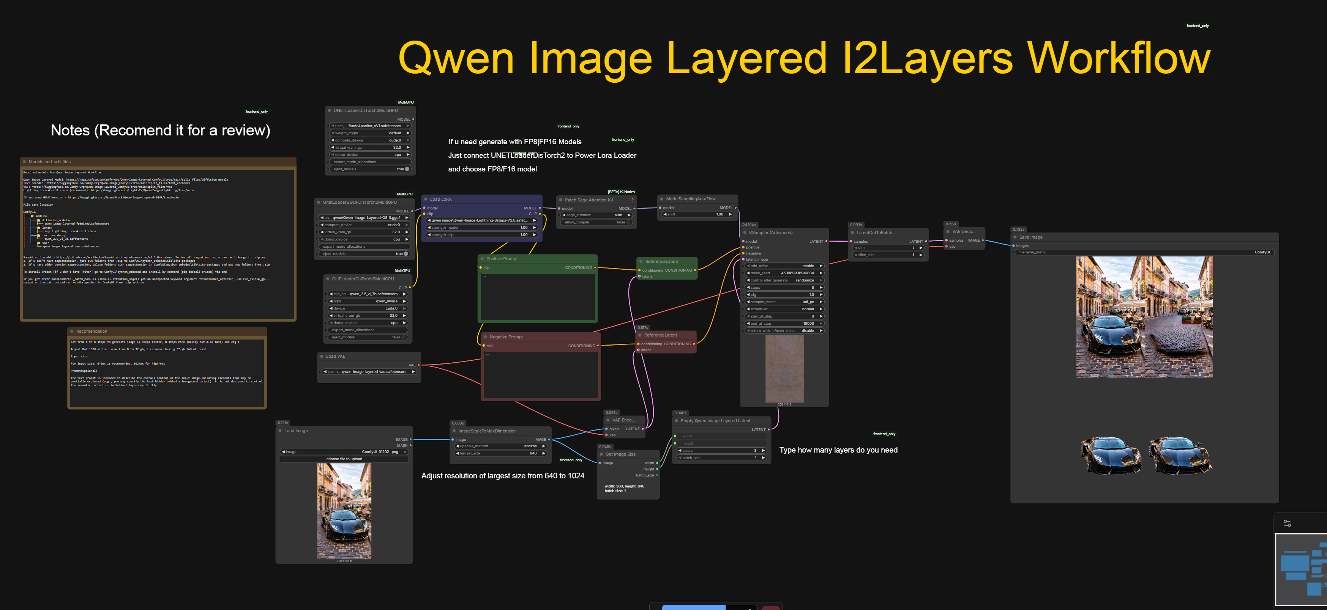Click the strength_model slider in Load LoRA

[x=482, y=228]
